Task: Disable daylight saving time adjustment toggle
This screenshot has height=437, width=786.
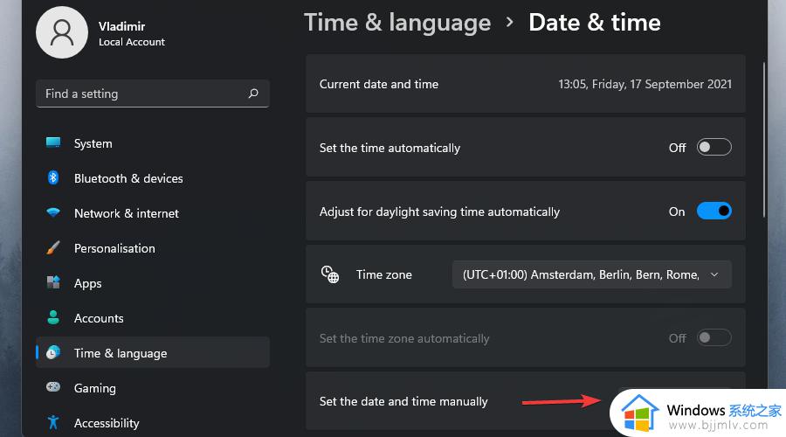Action: [714, 212]
